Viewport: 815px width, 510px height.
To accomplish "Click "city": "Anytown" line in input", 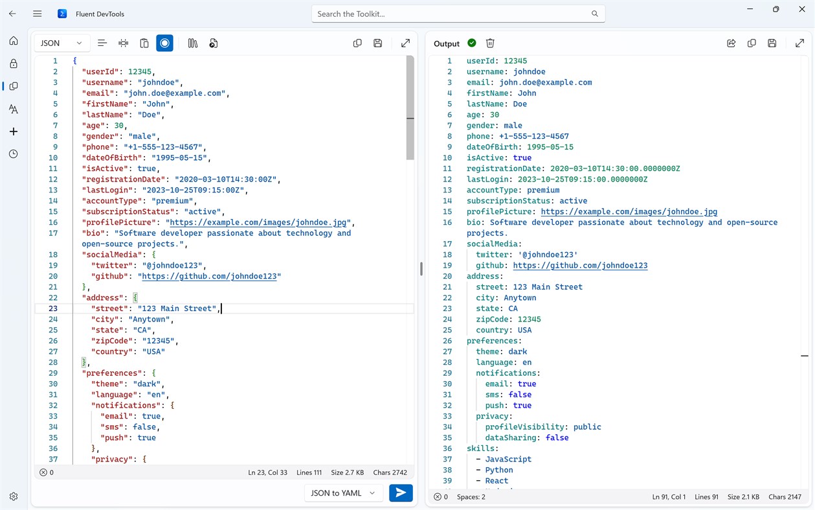I will [133, 319].
